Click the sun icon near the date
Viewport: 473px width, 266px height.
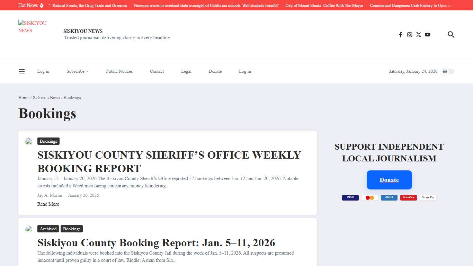tap(445, 71)
